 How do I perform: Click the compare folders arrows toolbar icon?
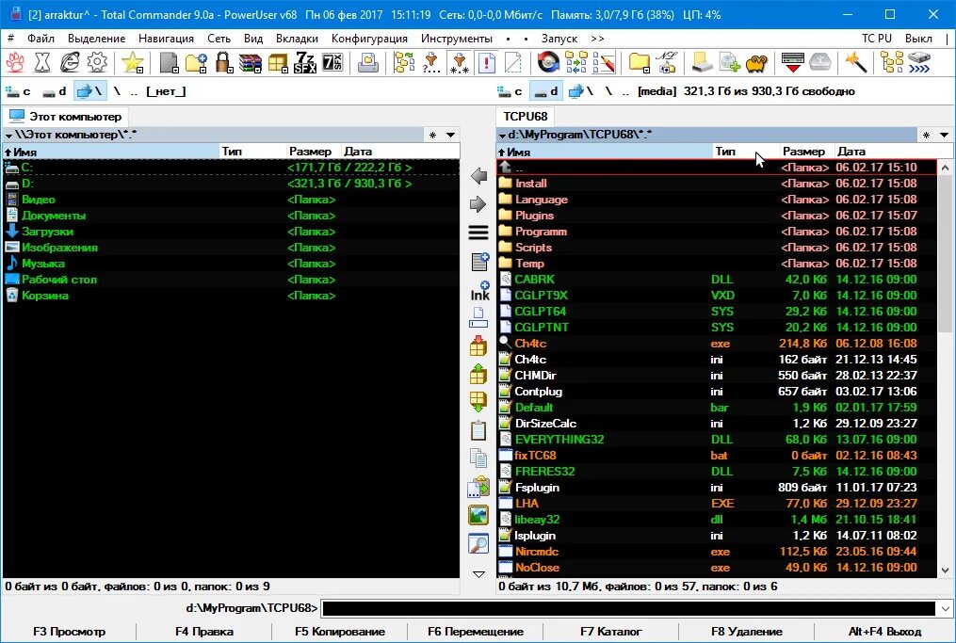[576, 62]
